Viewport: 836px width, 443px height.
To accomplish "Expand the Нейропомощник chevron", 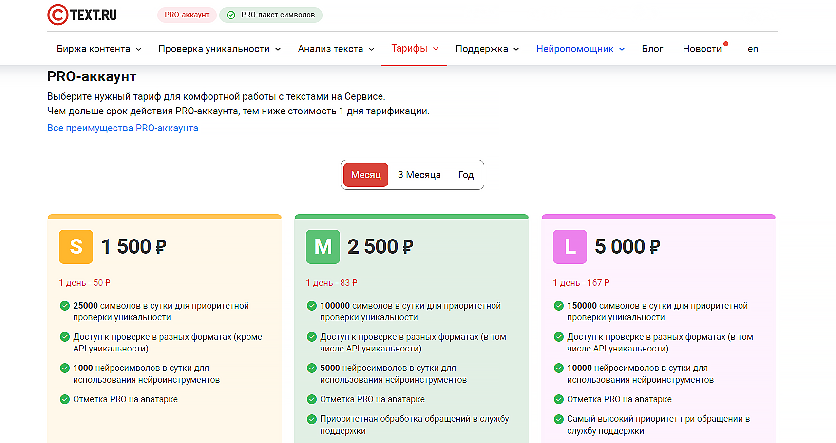I will (622, 49).
